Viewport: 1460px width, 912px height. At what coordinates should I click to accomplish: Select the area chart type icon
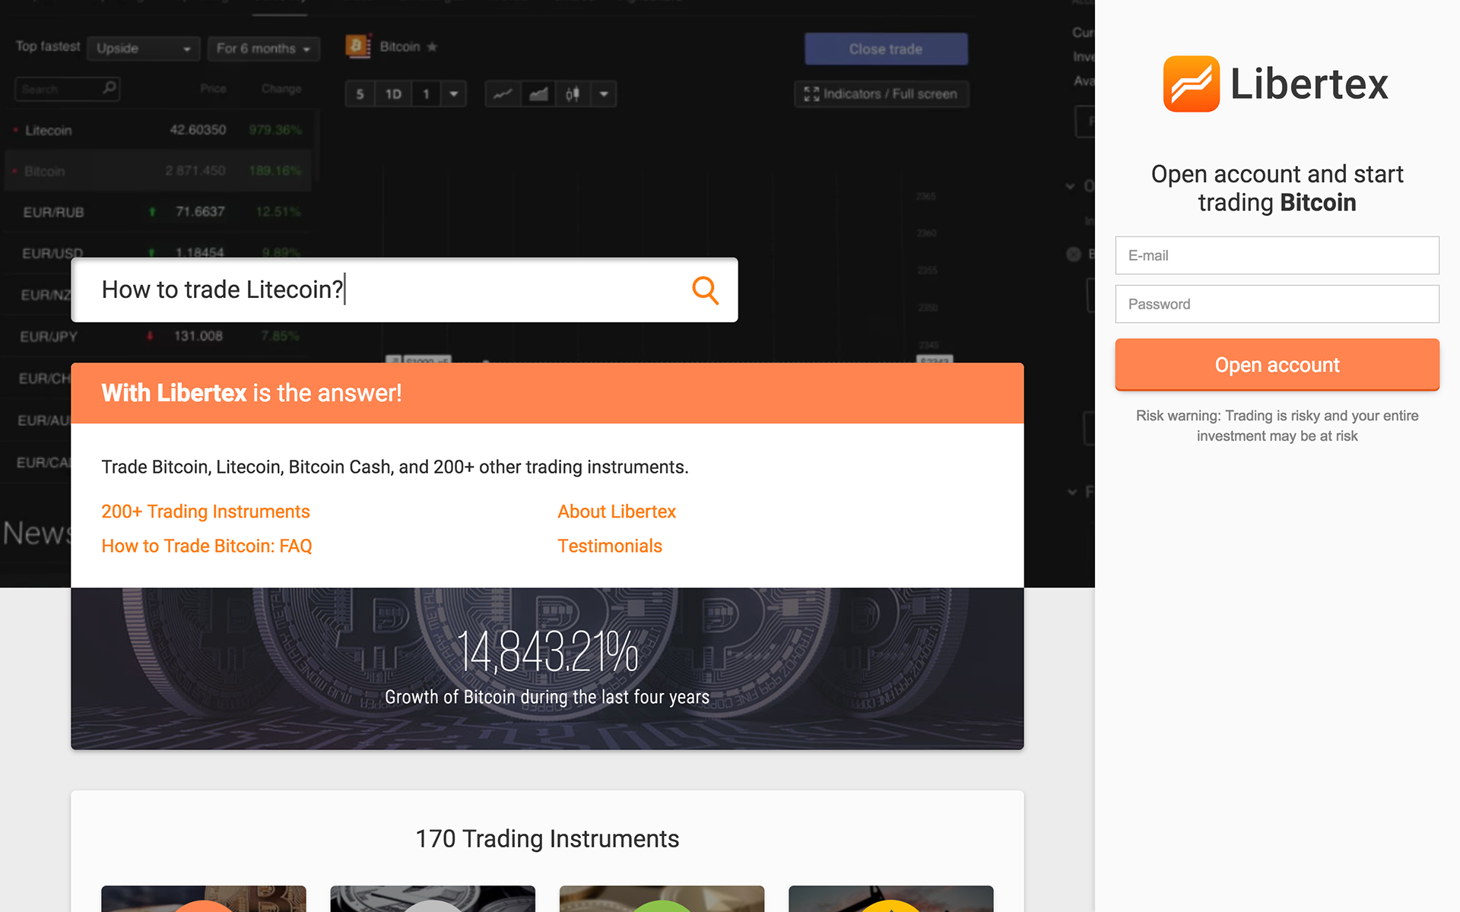coord(538,94)
